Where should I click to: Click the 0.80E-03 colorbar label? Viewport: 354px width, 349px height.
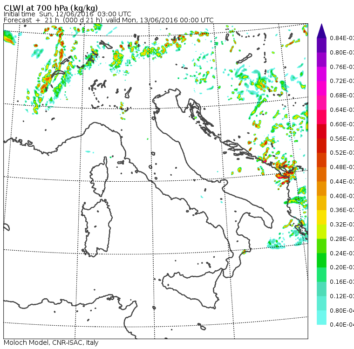[x=342, y=52]
